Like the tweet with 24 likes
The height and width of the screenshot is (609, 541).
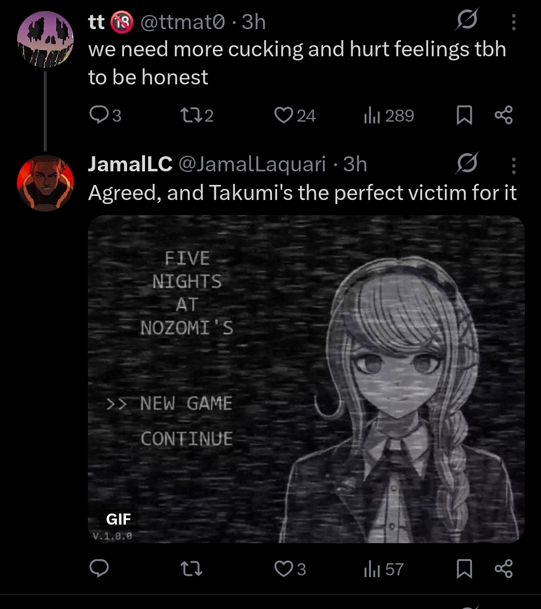[295, 116]
